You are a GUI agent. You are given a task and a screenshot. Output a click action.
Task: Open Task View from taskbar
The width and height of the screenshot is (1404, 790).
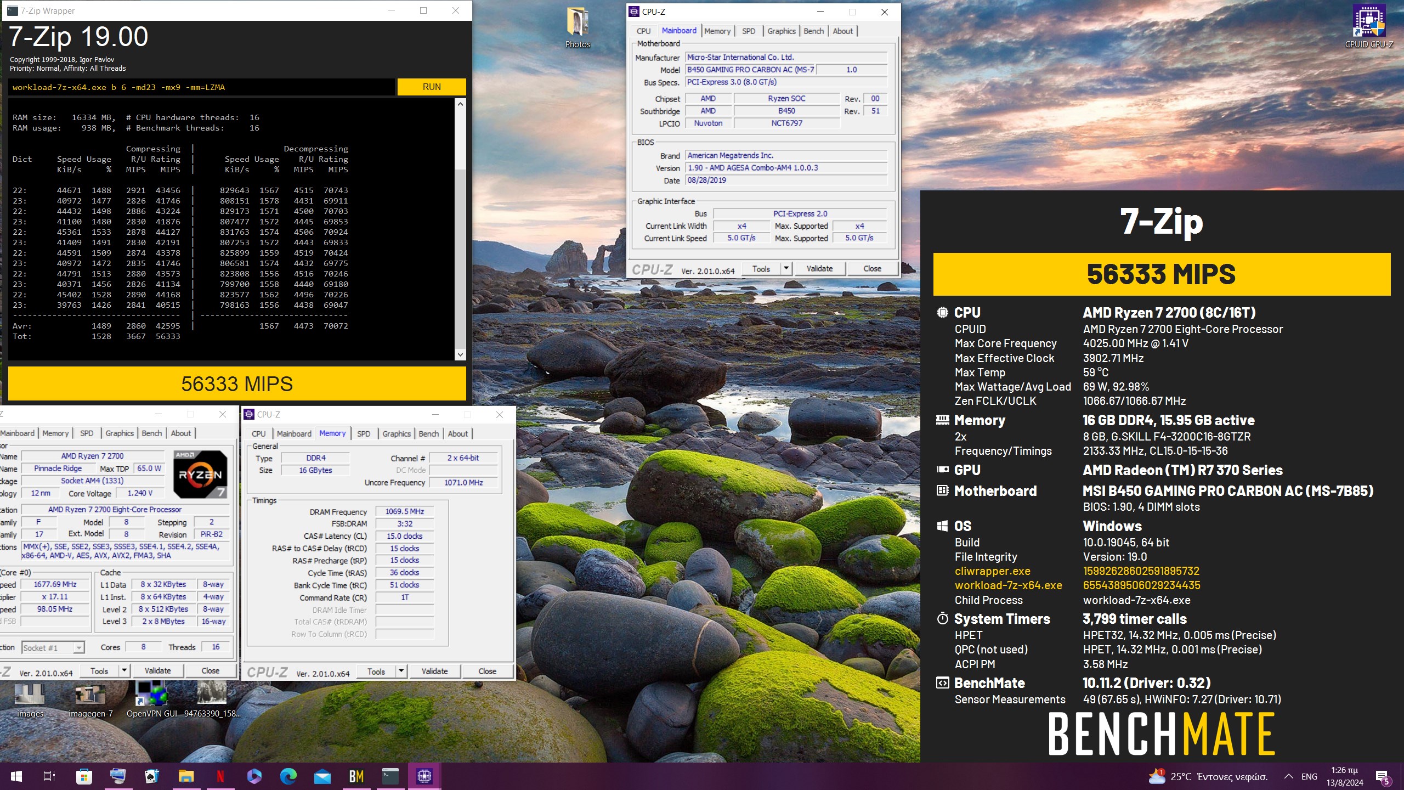point(49,776)
